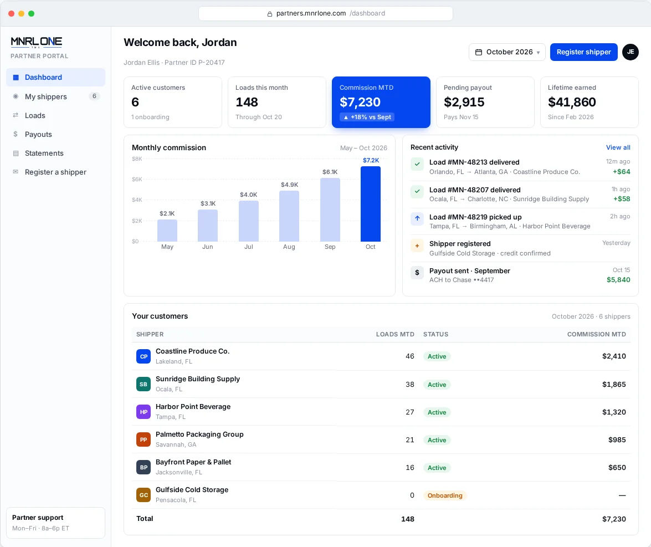Open Load #MN-48219 picked up entry
Image resolution: width=651 pixels, height=547 pixels.
coord(520,221)
